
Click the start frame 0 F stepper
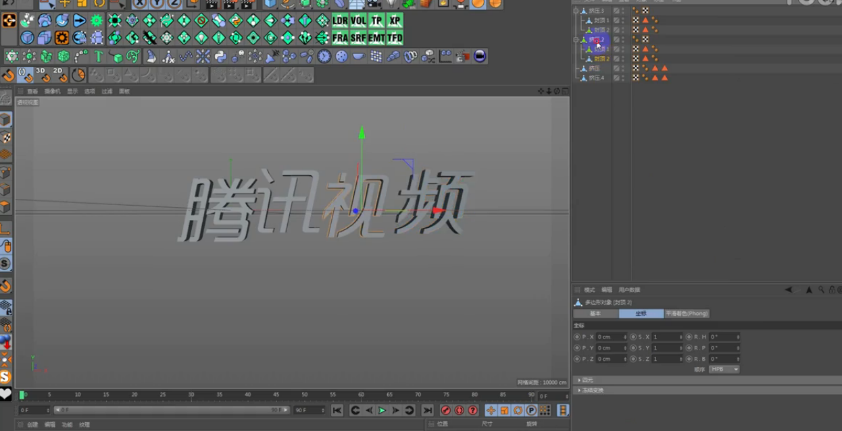(48, 410)
